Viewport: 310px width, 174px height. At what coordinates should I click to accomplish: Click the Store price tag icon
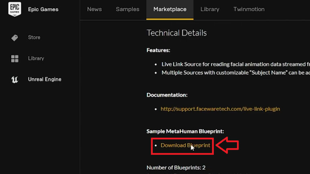[x=14, y=38]
